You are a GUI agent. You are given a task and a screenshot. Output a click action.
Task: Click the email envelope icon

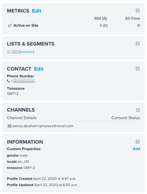point(9,126)
